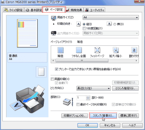The width and height of the screenshot is (145, 130).
Task: Click the collate copies stack icon
Action: point(68,102)
